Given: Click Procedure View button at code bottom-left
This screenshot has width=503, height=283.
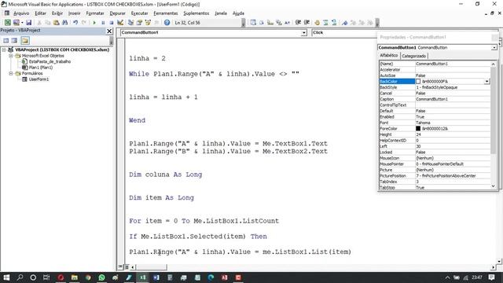Looking at the screenshot, I should [x=120, y=267].
